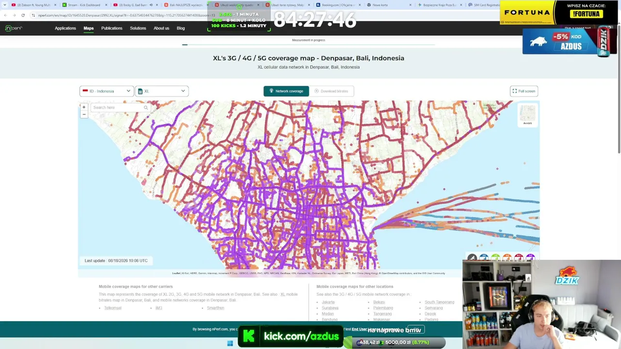Select the Download bitrates map mode
The height and width of the screenshot is (349, 621).
point(331,91)
